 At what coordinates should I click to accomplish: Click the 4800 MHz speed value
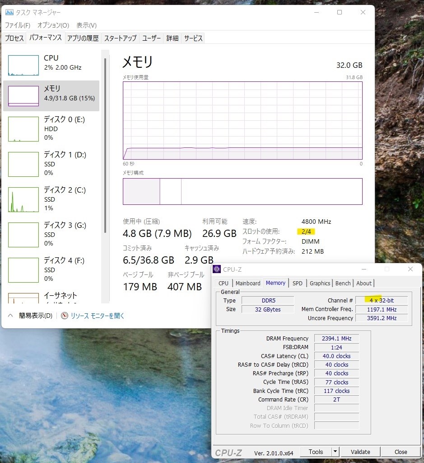coord(316,222)
